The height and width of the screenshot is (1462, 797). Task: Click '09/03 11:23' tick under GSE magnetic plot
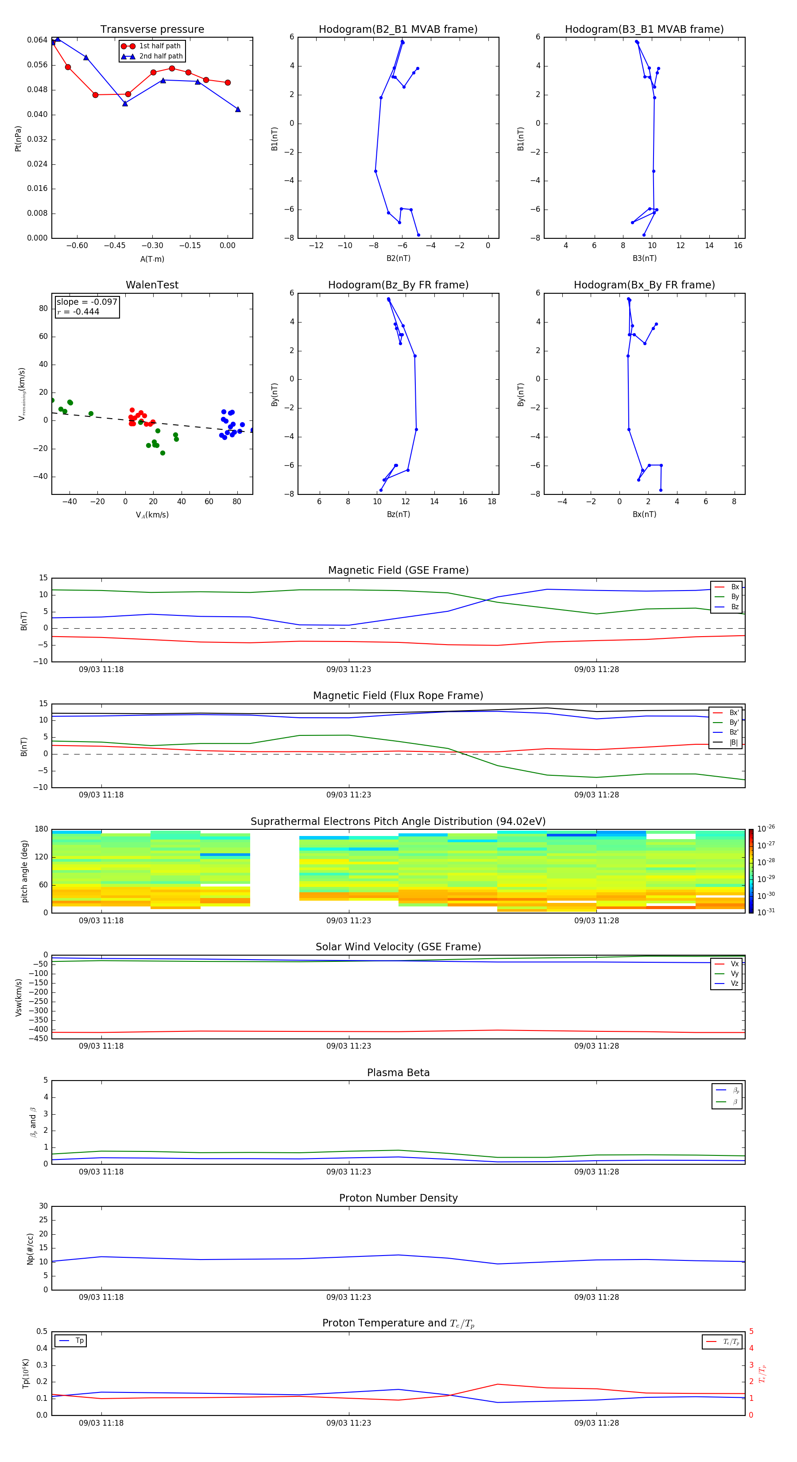click(x=348, y=669)
